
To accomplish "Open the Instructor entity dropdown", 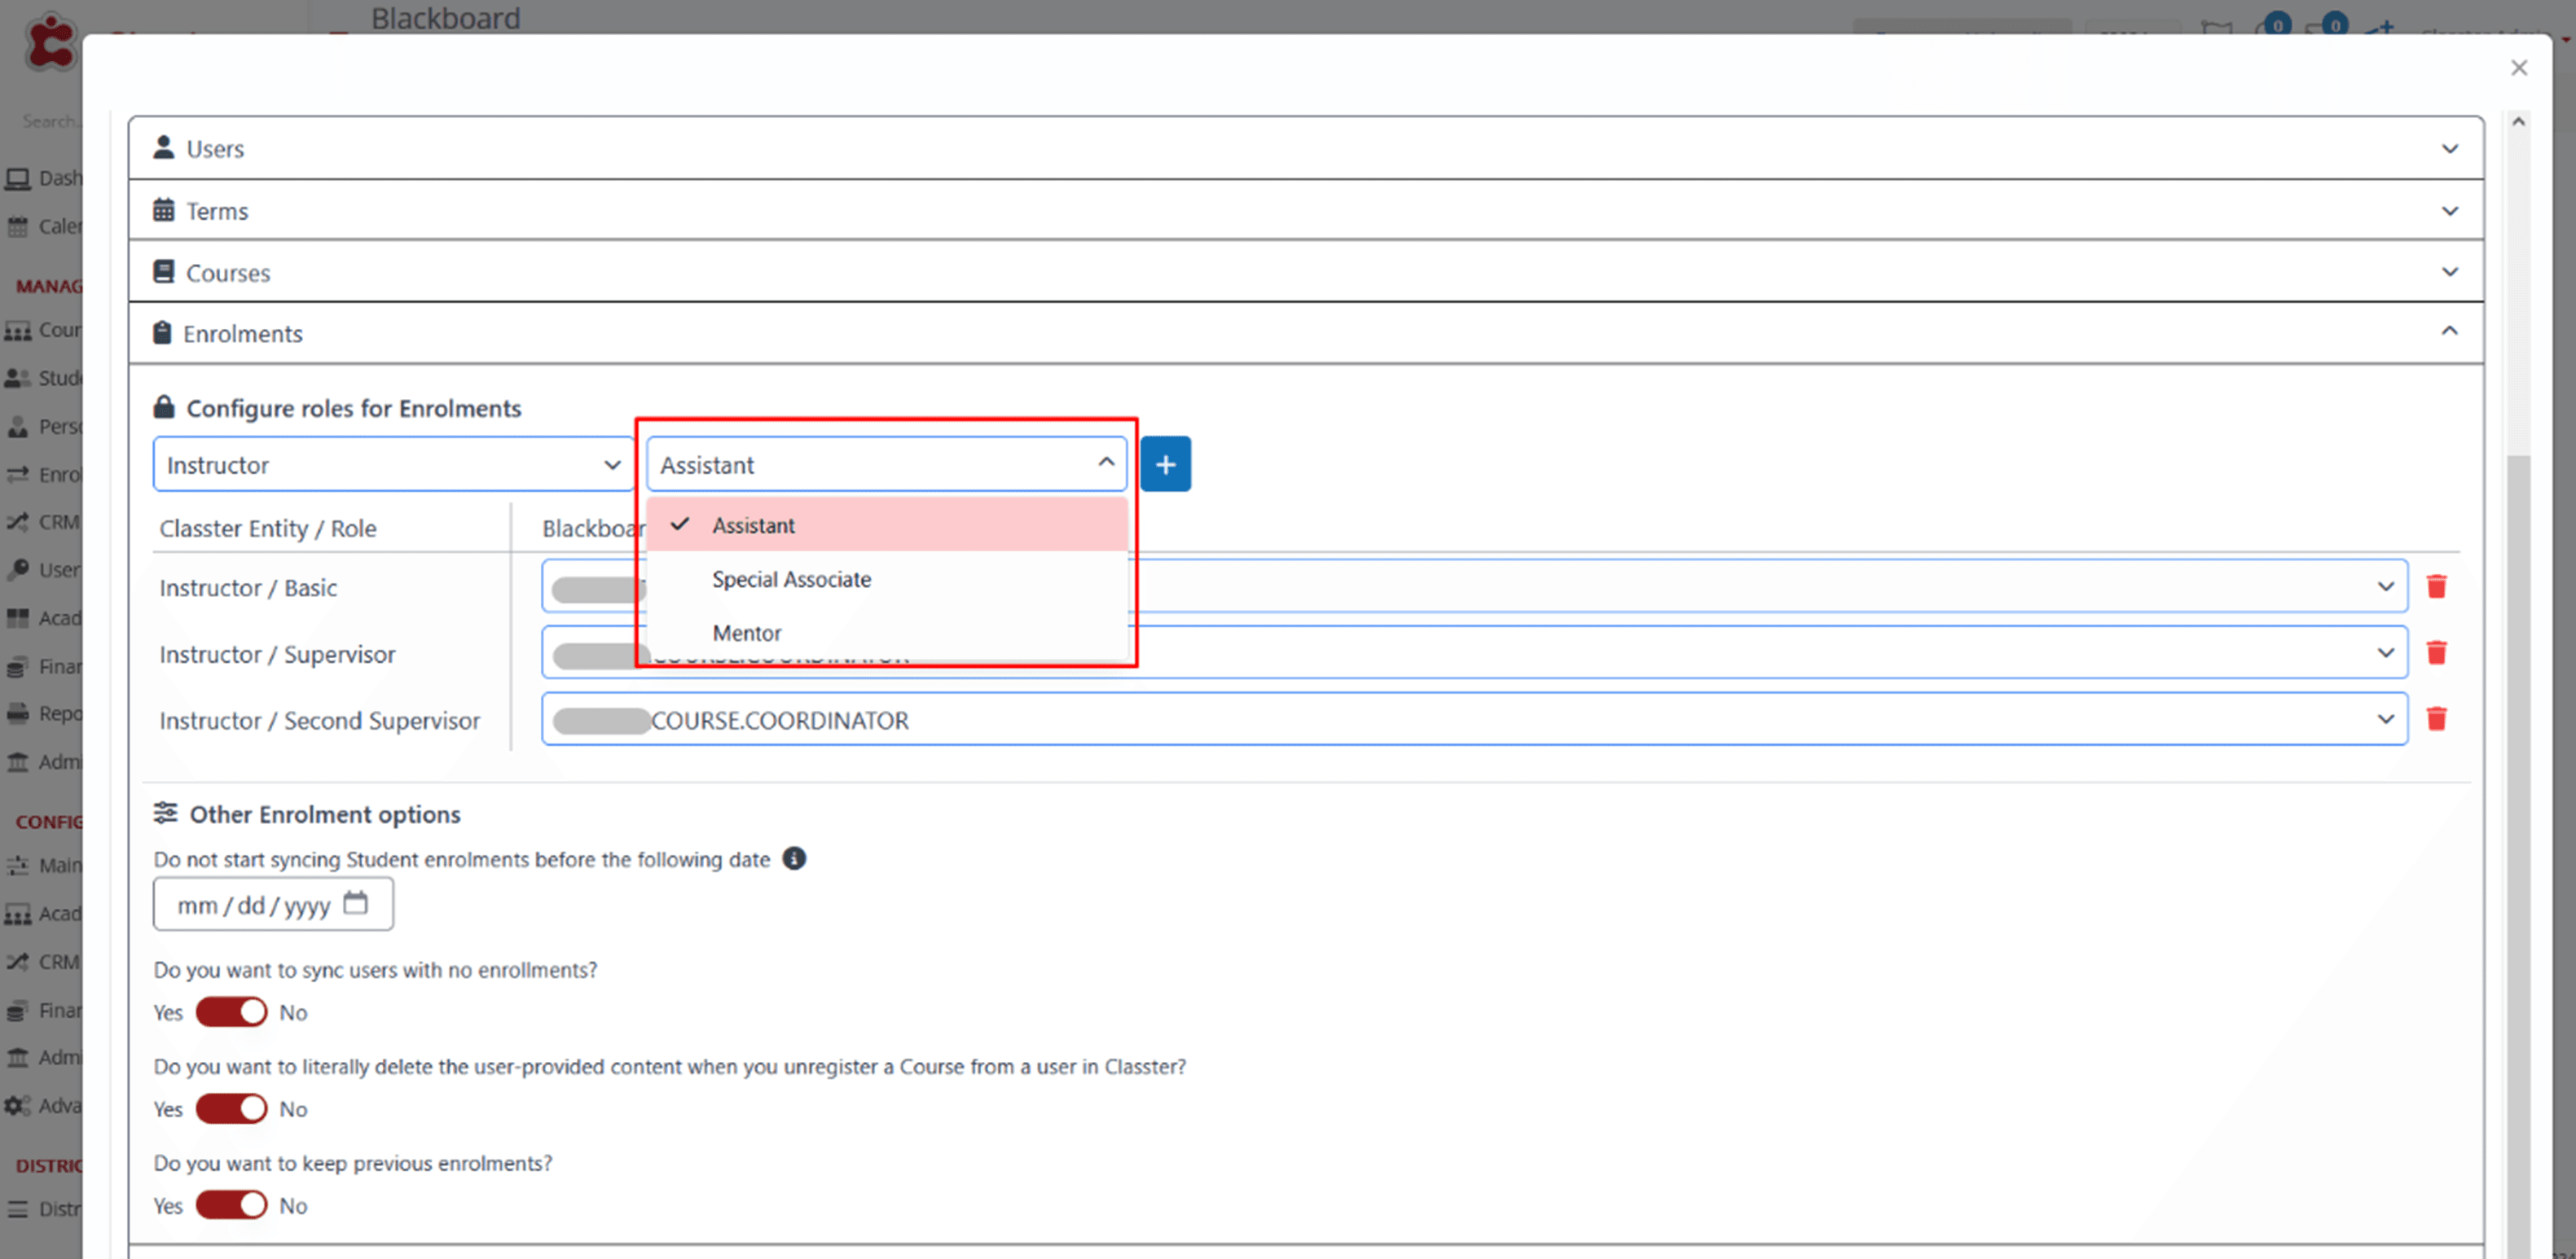I will pos(393,464).
